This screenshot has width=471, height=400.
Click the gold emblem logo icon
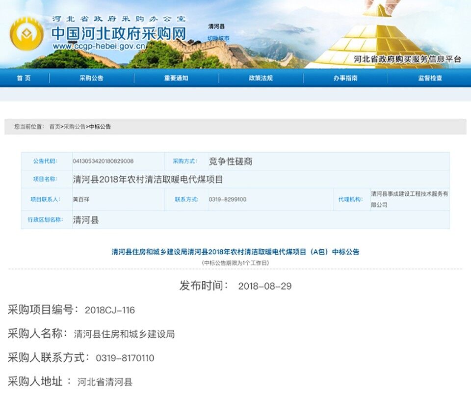[x=27, y=34]
